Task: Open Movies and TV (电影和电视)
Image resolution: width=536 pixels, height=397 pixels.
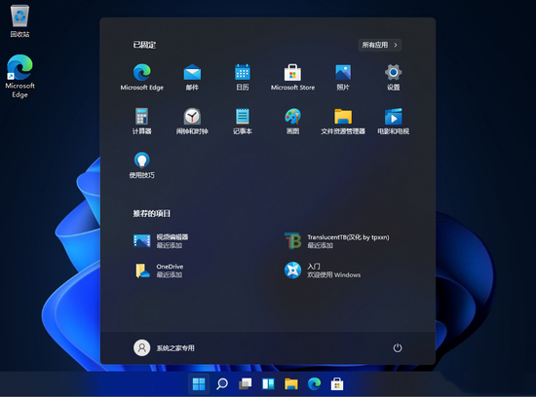Action: tap(393, 121)
